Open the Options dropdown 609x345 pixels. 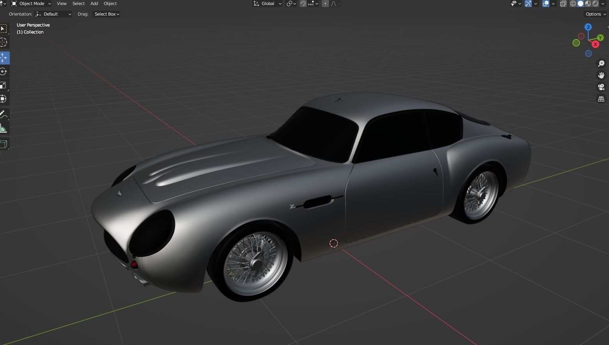coord(596,14)
